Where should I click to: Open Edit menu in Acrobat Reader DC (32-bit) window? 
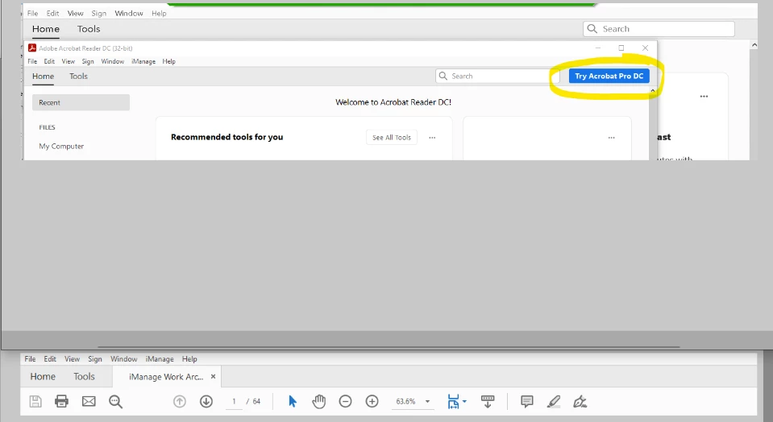[x=49, y=61]
